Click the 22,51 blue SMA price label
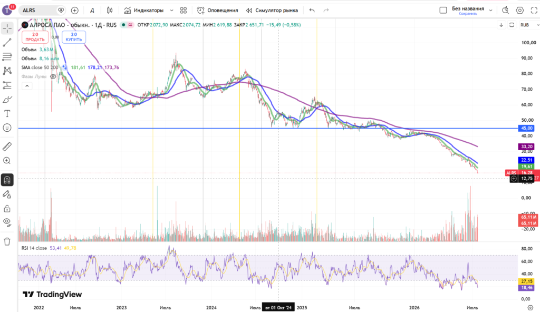The image size is (540, 312). click(527, 160)
